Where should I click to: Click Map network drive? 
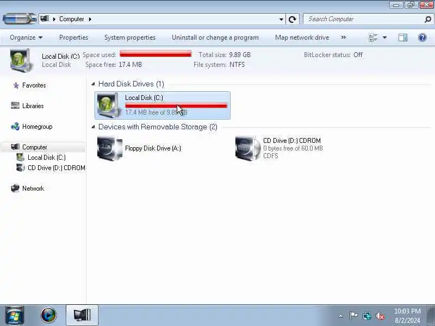click(302, 37)
